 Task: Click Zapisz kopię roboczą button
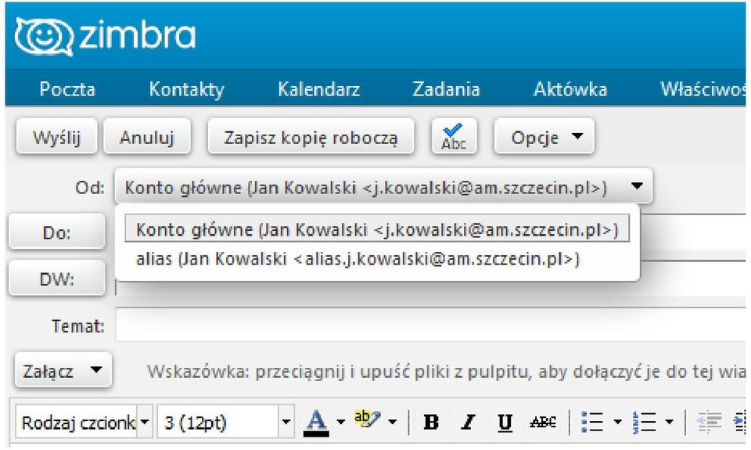pos(311,137)
